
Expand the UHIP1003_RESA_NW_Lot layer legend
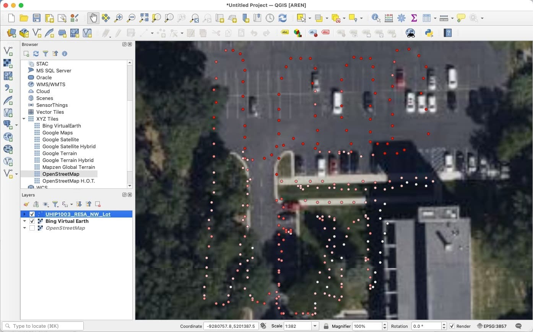24,214
